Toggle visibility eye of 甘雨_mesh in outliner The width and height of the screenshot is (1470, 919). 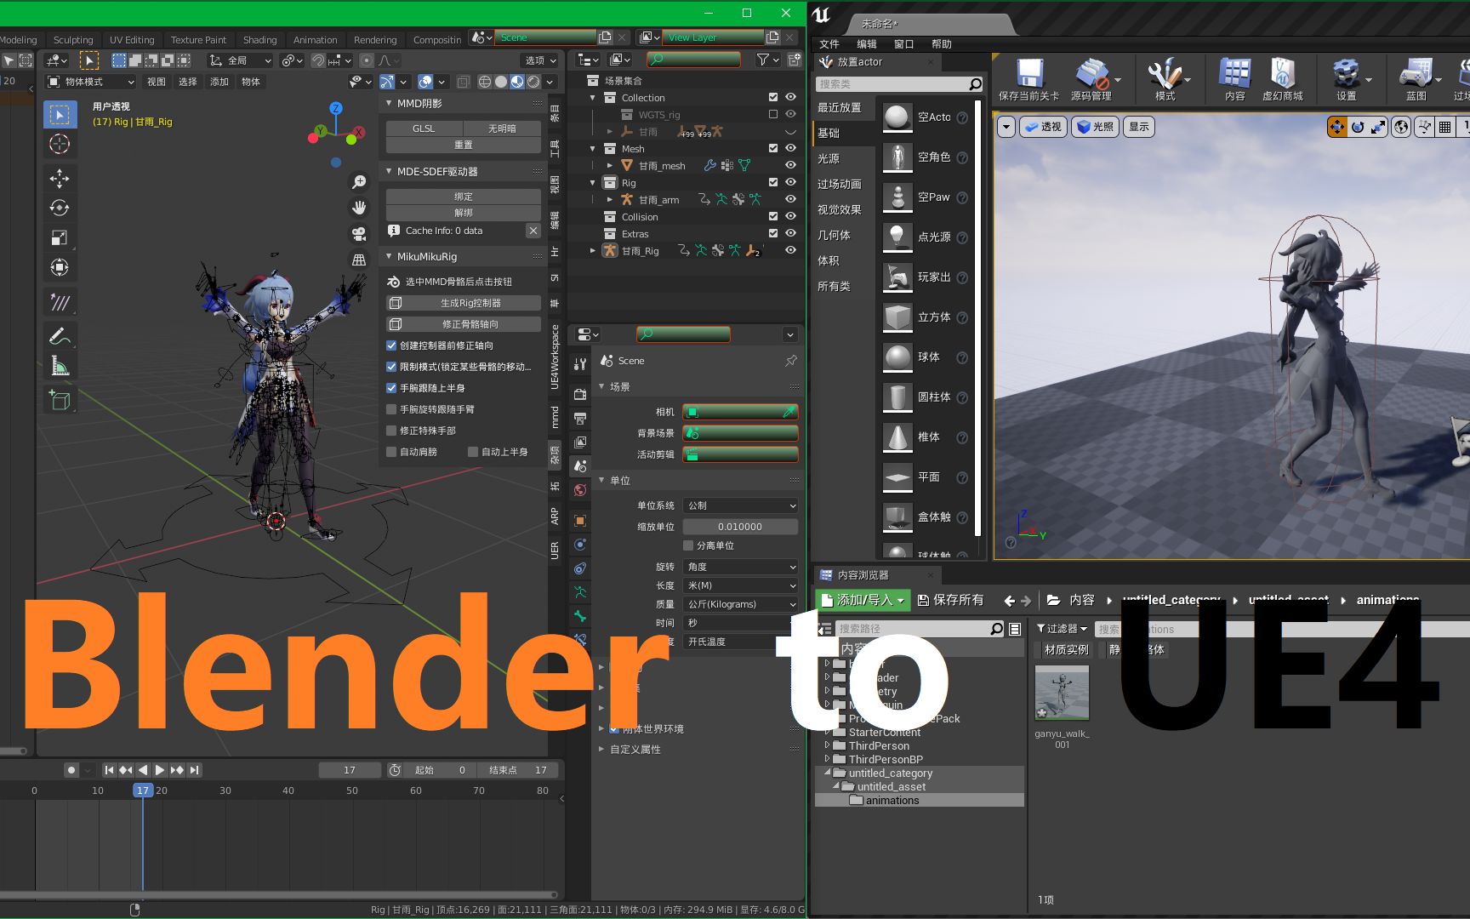pyautogui.click(x=790, y=165)
